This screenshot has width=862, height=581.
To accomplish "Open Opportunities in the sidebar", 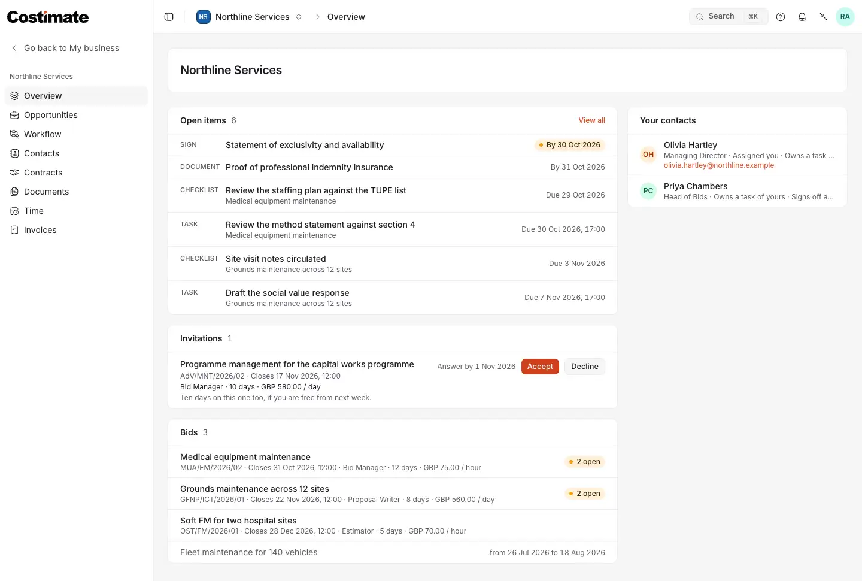I will tap(76, 115).
